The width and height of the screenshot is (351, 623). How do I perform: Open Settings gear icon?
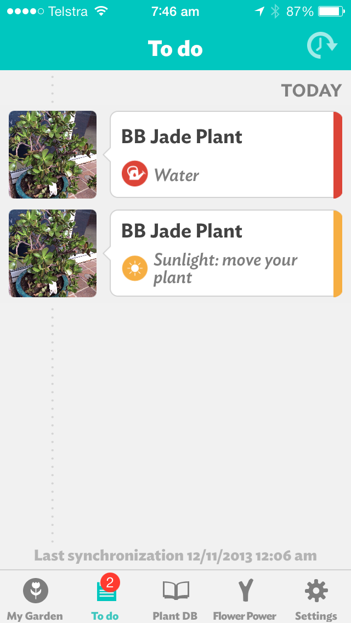tap(316, 591)
